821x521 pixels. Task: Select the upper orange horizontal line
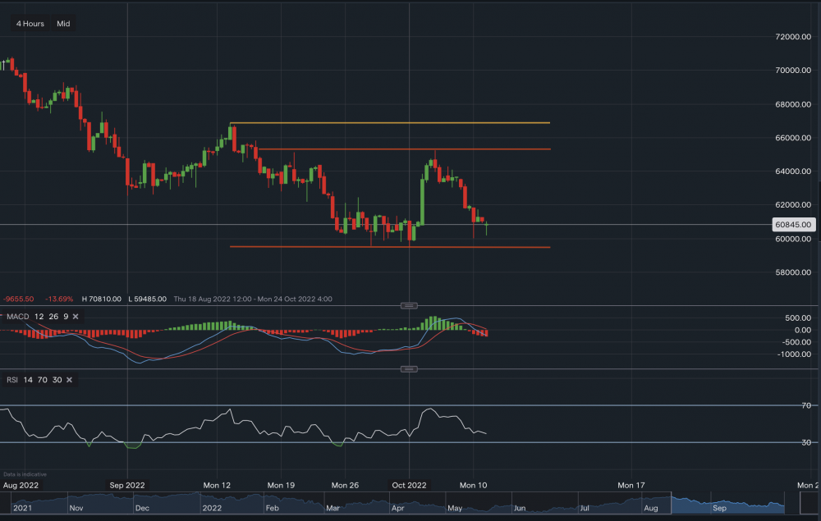coord(402,149)
